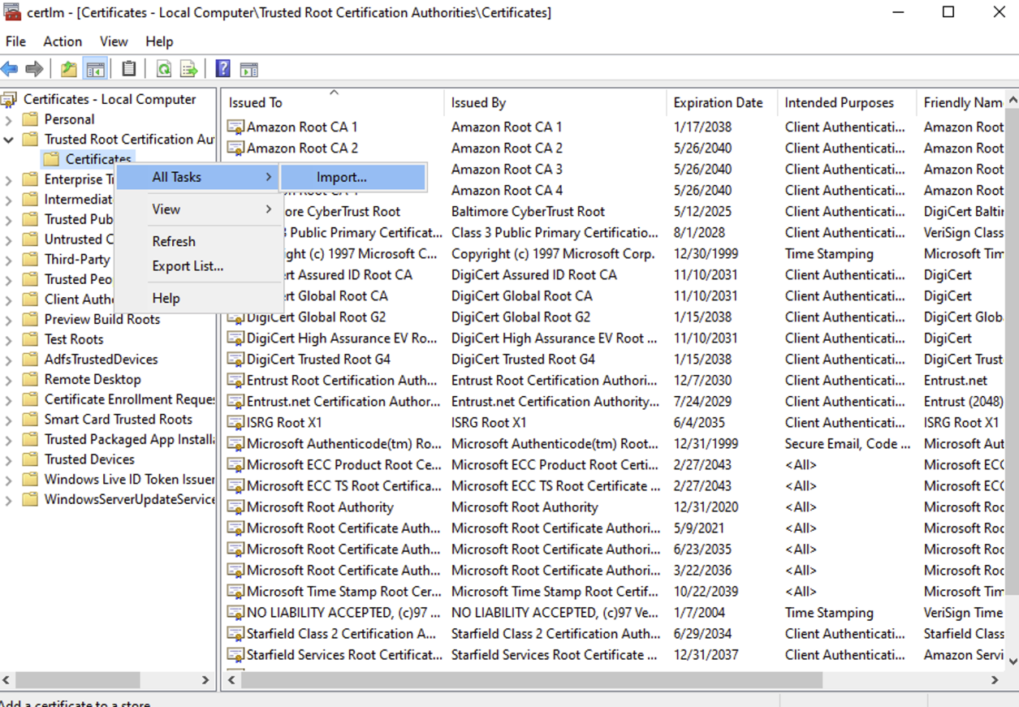This screenshot has height=707, width=1019.
Task: Click the gray Forward arrow in toolbar
Action: [x=34, y=70]
